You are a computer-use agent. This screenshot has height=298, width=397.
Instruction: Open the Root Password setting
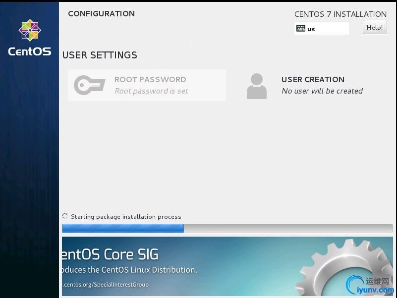(147, 85)
